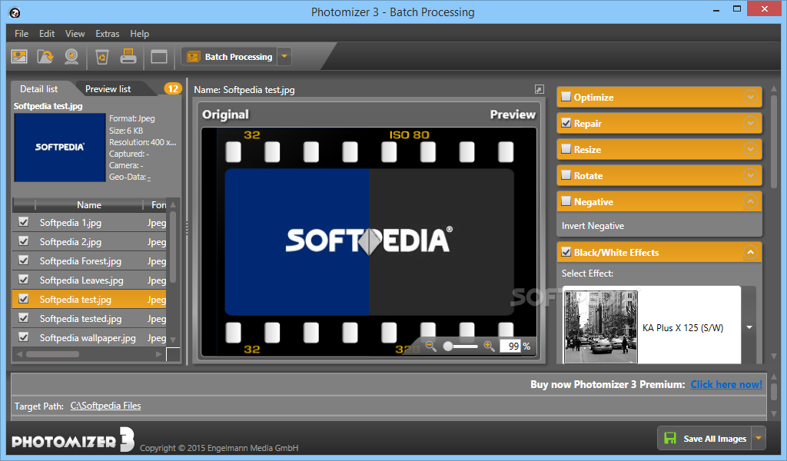
Task: Uncheck the Black/White Effects checkbox
Action: (x=566, y=252)
